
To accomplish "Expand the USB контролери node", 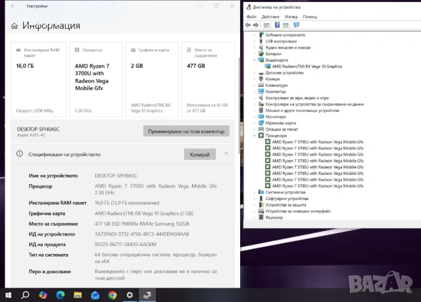I will 255,41.
